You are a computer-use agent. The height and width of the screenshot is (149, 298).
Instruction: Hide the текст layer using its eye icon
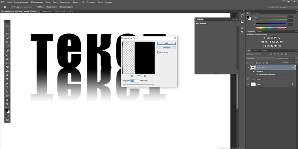248,79
